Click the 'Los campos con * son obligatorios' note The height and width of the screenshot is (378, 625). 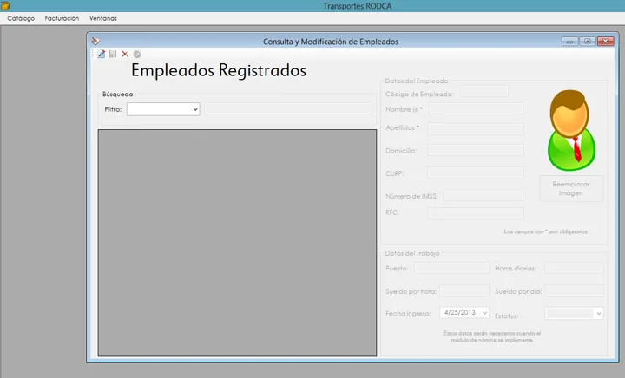(545, 231)
